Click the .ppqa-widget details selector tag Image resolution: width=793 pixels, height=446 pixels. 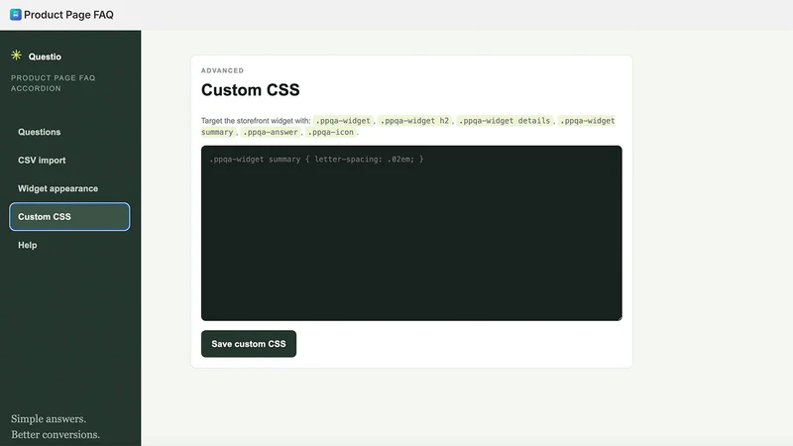[505, 121]
